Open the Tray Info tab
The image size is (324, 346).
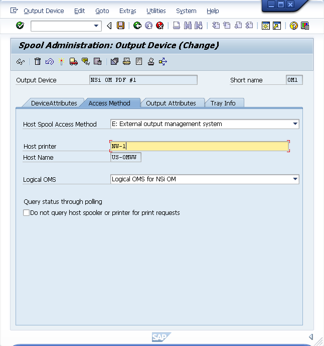pos(223,103)
